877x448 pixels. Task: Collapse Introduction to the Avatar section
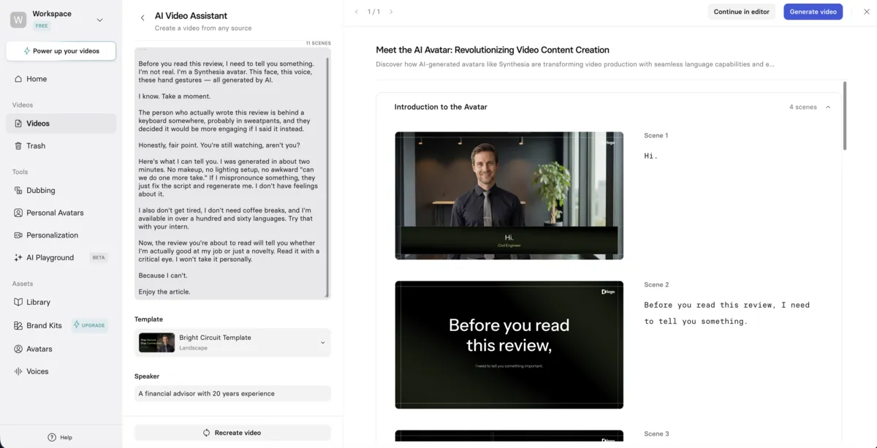coord(828,107)
